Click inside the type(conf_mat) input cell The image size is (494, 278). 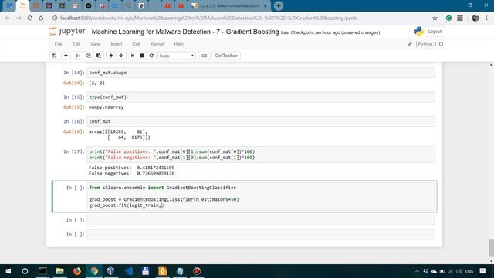coord(261,97)
